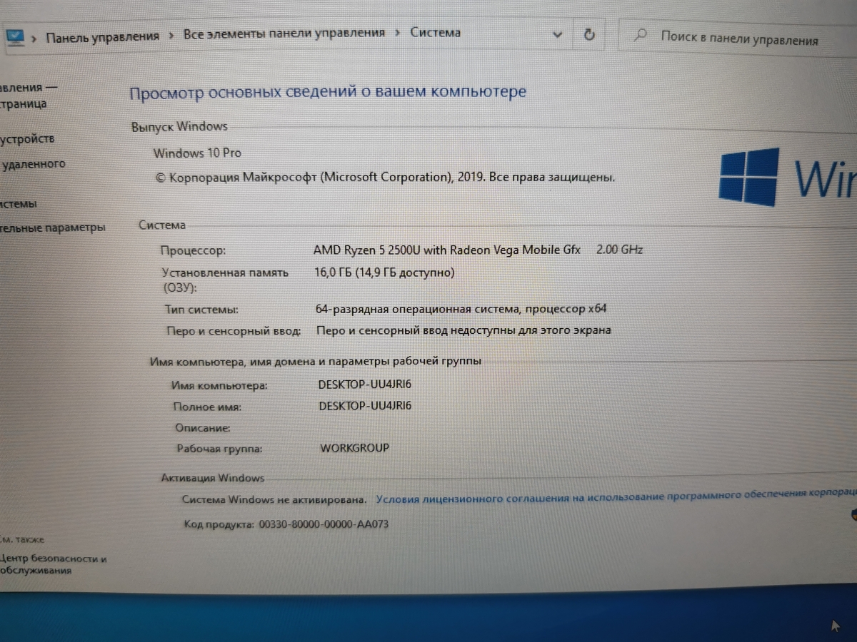The width and height of the screenshot is (857, 642).
Task: Click the AMD Ryzen 5 2500U processor value
Action: (x=447, y=250)
